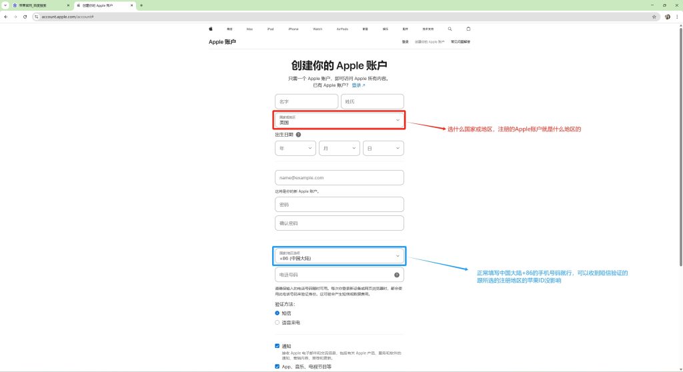Open the shopping bag icon in Apple nav
The image size is (683, 372).
pos(468,29)
